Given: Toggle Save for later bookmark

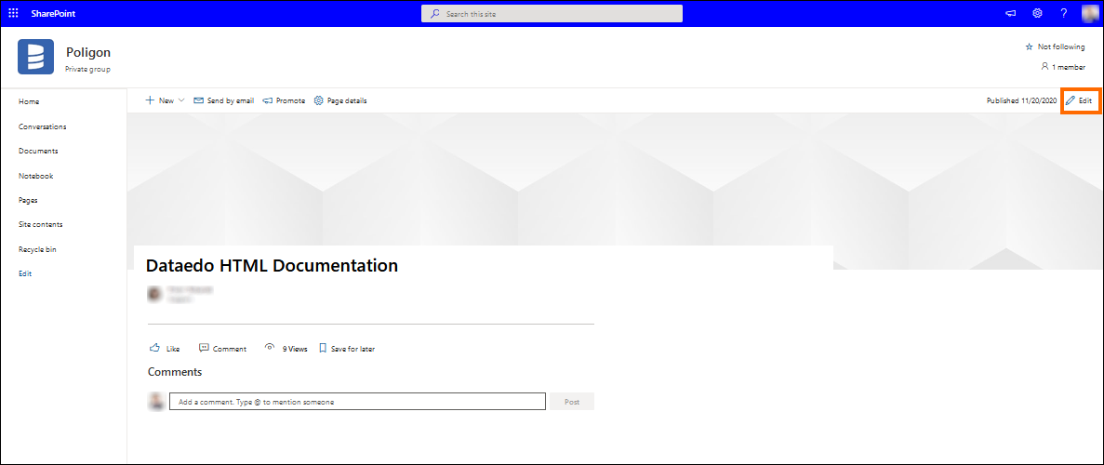Looking at the screenshot, I should coord(347,349).
